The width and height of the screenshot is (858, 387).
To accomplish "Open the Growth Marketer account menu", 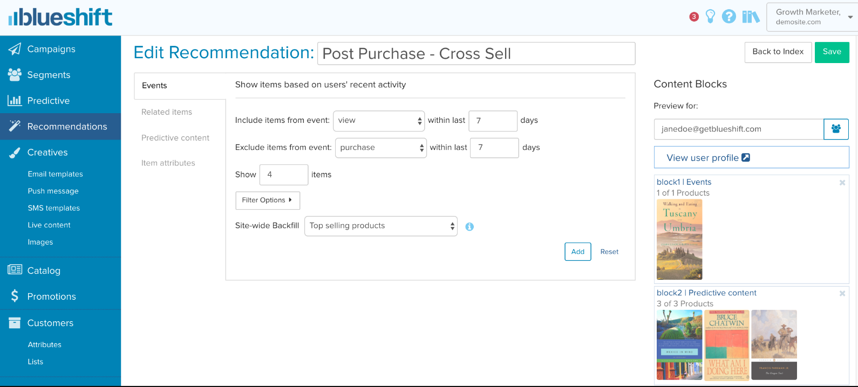I will 812,17.
